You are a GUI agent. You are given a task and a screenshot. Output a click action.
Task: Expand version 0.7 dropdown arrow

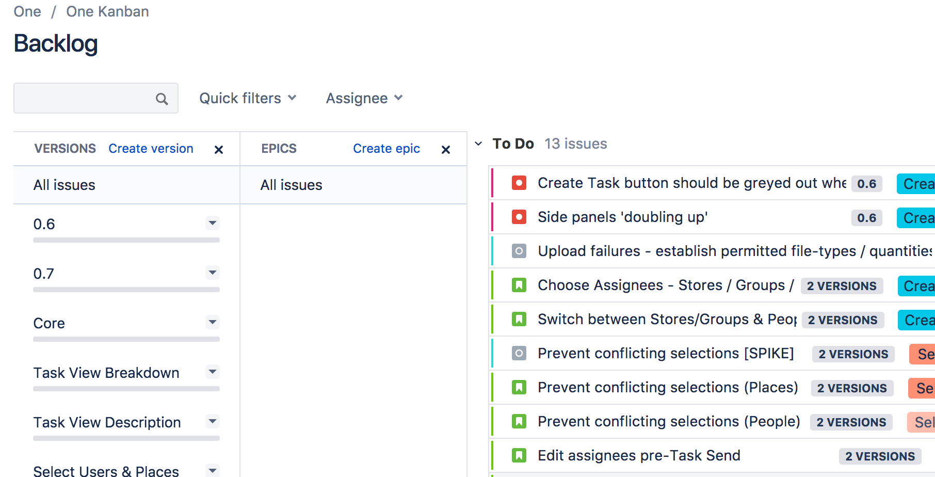click(213, 273)
